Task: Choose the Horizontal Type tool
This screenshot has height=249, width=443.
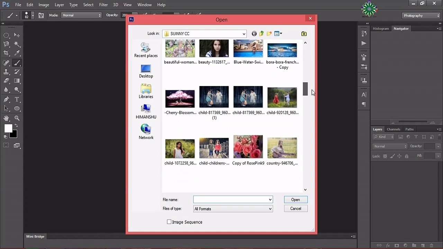Action: click(17, 99)
